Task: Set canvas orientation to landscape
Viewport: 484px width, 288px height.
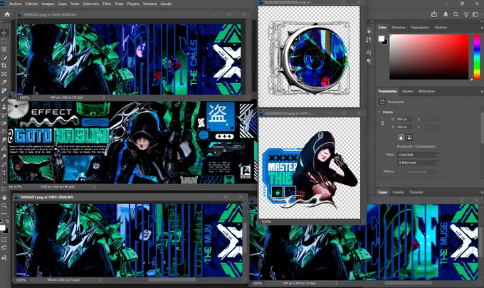Action: point(409,137)
